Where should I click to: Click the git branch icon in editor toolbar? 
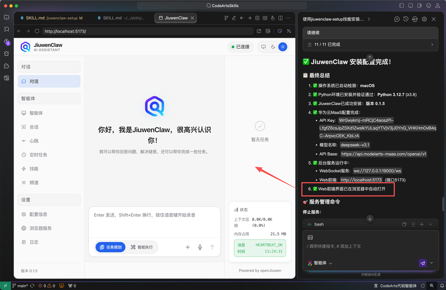point(226,18)
